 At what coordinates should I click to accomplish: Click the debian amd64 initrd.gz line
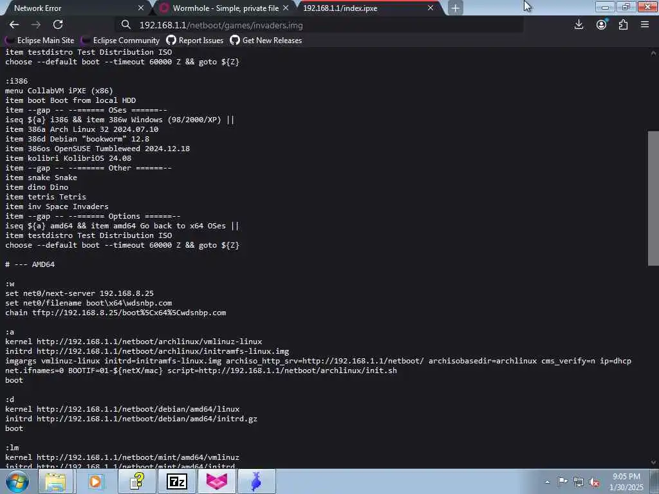(131, 419)
